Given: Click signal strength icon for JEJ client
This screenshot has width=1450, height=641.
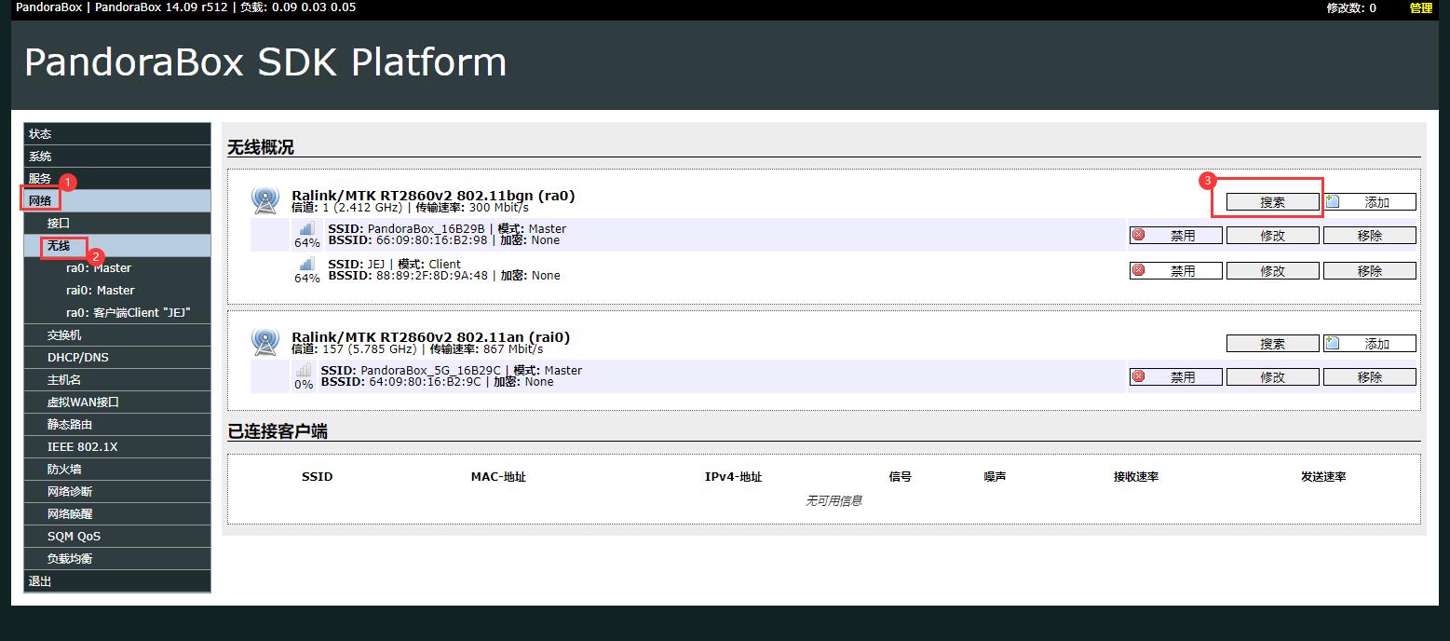Looking at the screenshot, I should coord(306,265).
